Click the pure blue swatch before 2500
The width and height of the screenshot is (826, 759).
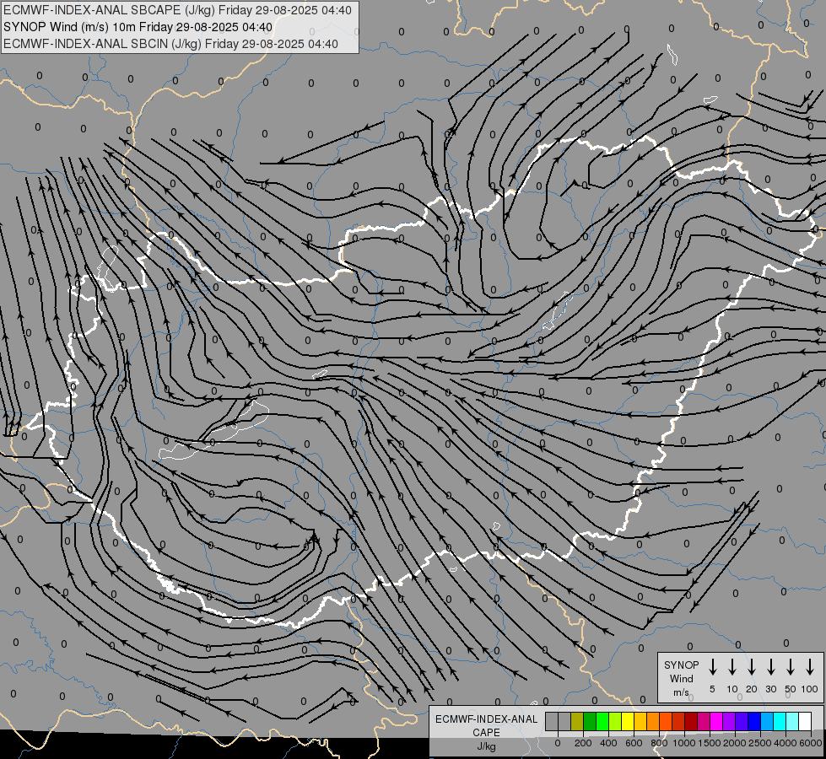754,721
